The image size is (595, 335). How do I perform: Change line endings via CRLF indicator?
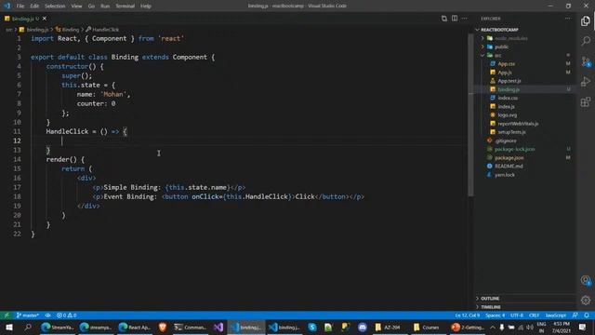tap(535, 315)
